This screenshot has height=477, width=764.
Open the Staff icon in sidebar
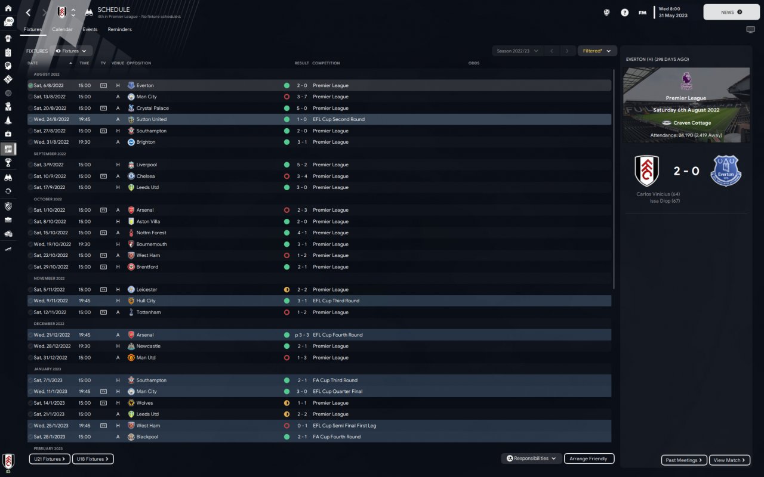8,107
